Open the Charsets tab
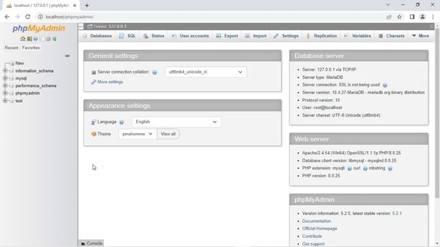Screen dimensions: 440x247 pos(391,36)
